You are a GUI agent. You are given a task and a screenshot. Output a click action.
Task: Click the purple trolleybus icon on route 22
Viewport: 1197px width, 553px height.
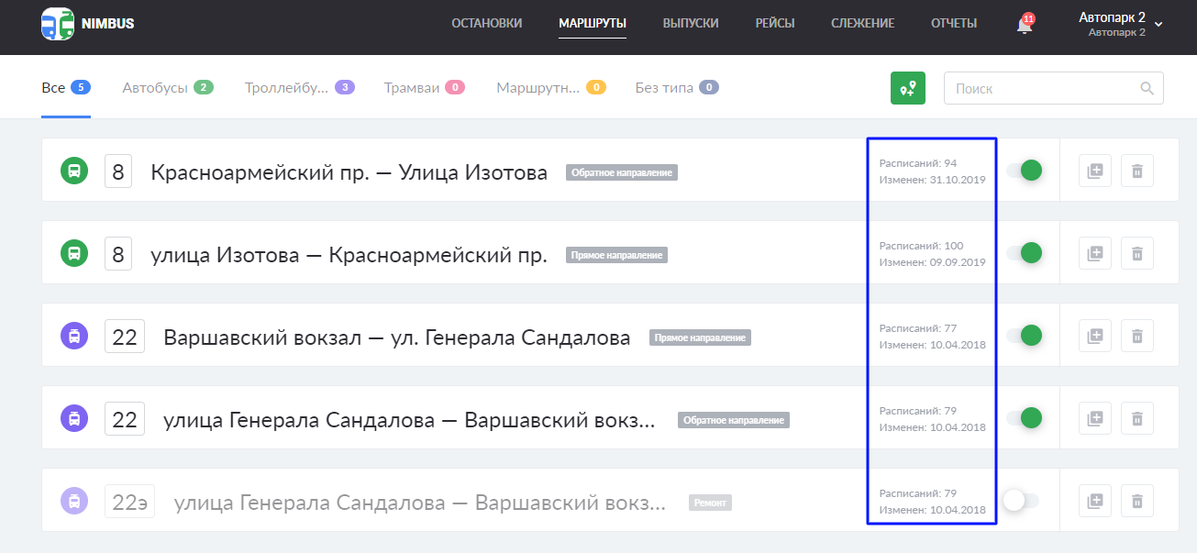[73, 336]
